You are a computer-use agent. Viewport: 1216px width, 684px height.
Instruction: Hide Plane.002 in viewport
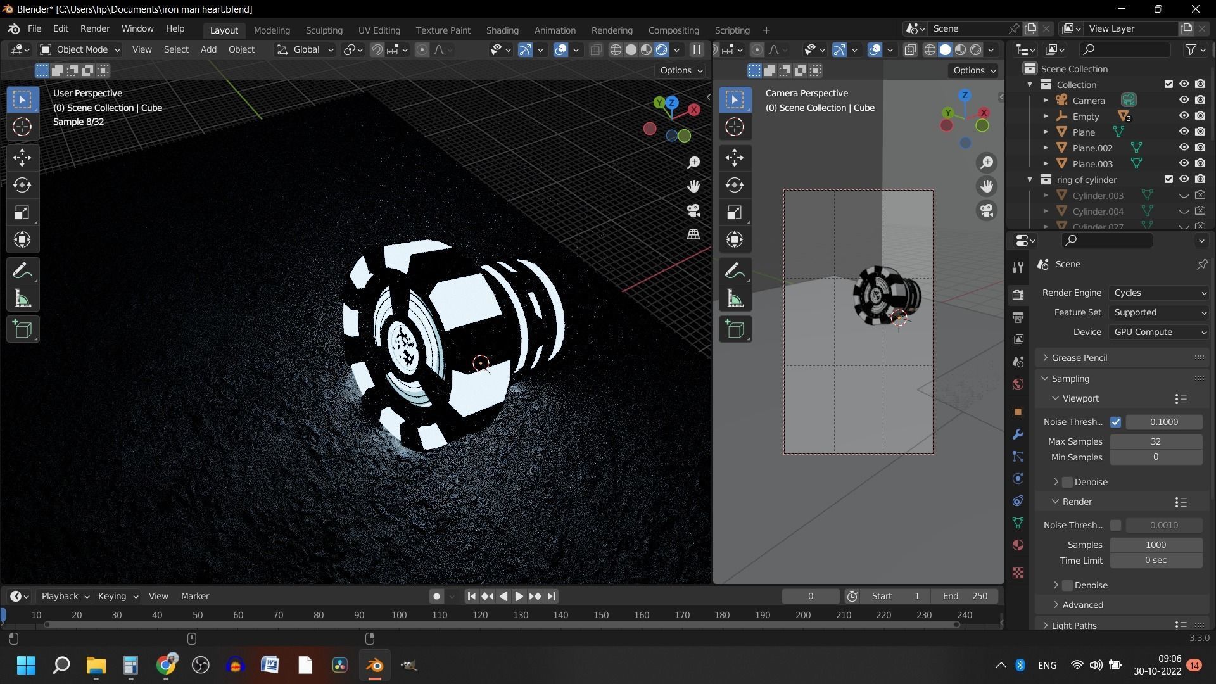(x=1184, y=148)
